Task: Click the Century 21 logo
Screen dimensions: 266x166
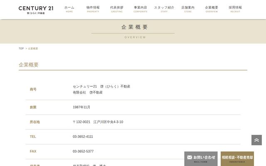Action: coord(36,10)
